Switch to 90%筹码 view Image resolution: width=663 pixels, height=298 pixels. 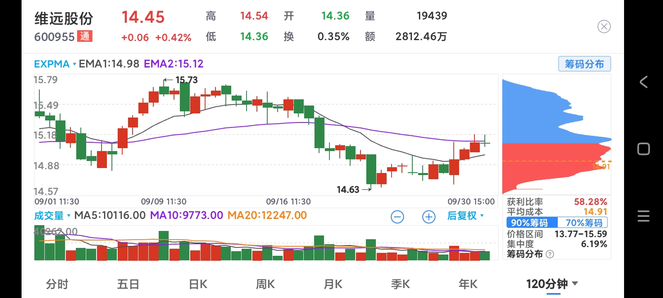[x=530, y=223]
